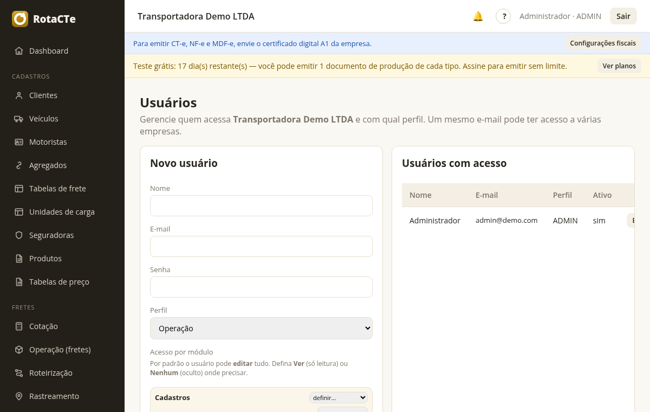Screen dimensions: 650x412
Task: Click the truck icon for Veículos
Action: 19,119
